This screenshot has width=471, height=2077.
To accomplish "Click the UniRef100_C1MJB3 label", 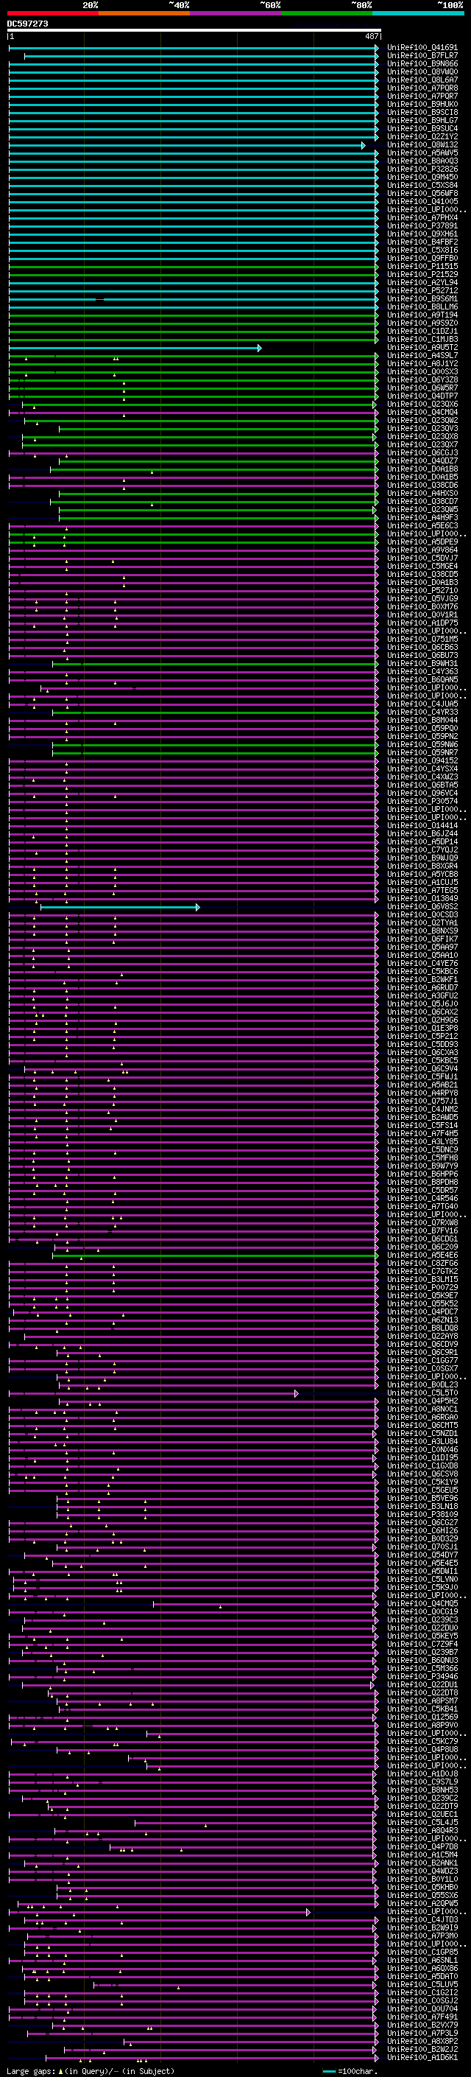I will coord(422,340).
